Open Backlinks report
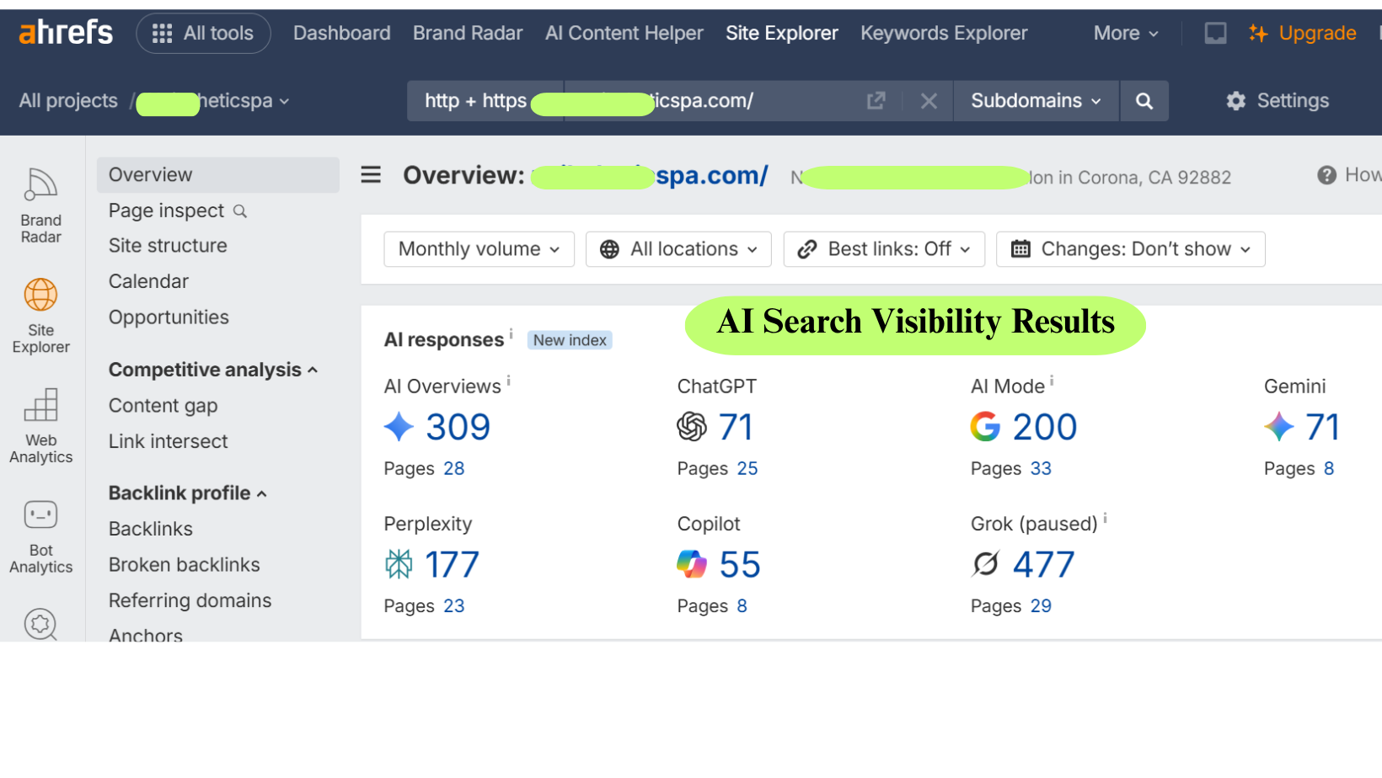This screenshot has height=778, width=1382. coord(151,529)
